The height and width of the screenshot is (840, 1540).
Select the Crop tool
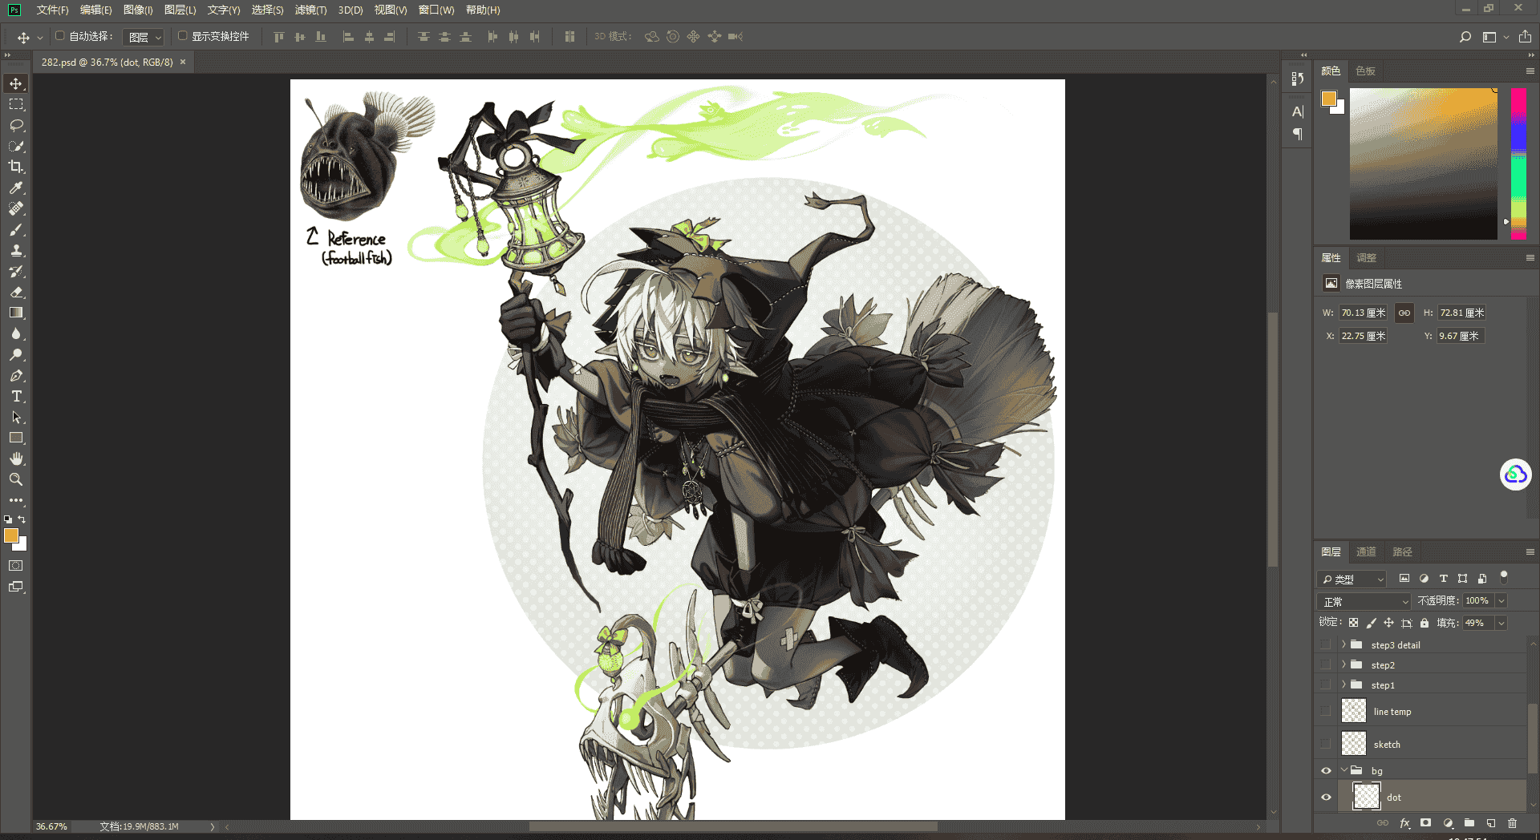pos(16,167)
